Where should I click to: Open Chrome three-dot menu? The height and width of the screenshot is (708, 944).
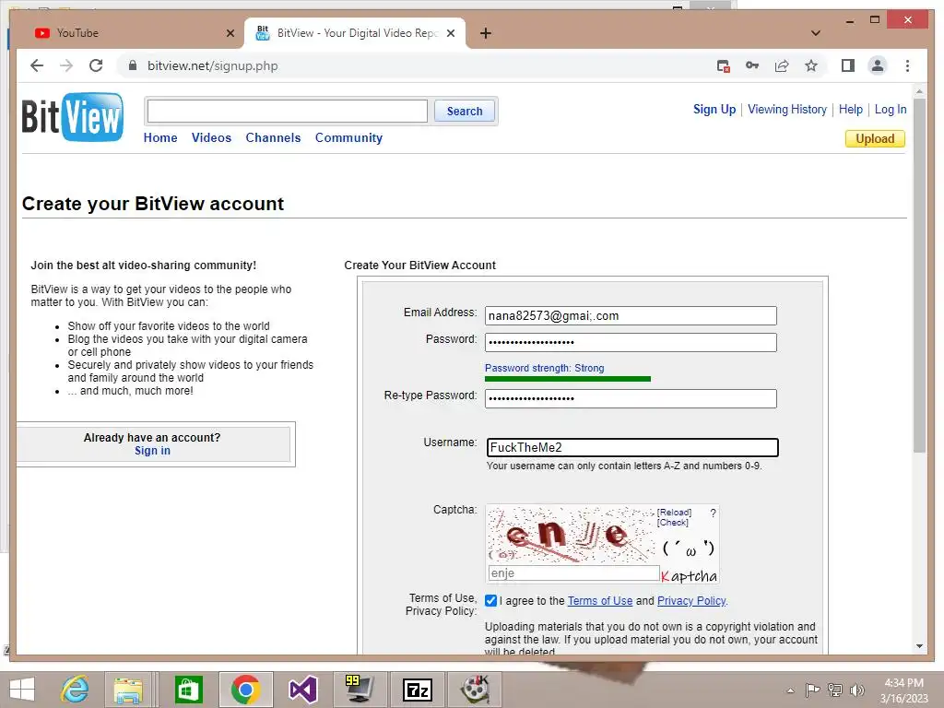907,65
